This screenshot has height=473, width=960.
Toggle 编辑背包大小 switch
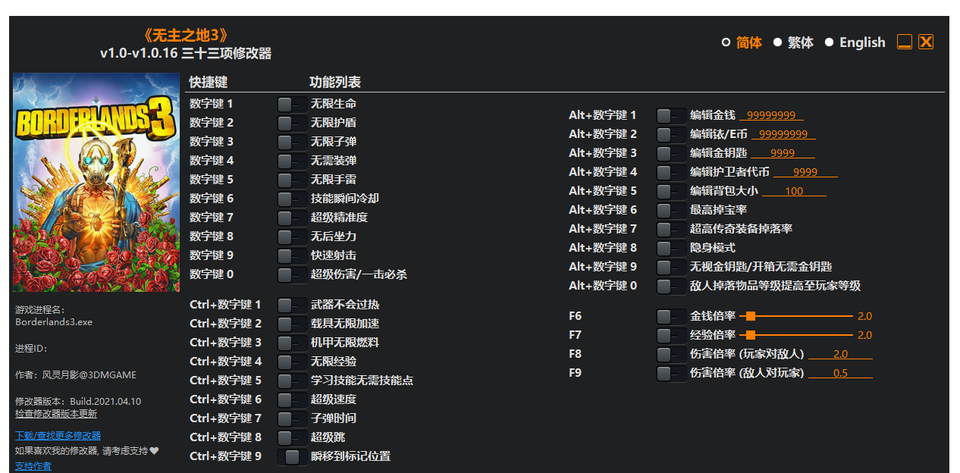tap(671, 191)
